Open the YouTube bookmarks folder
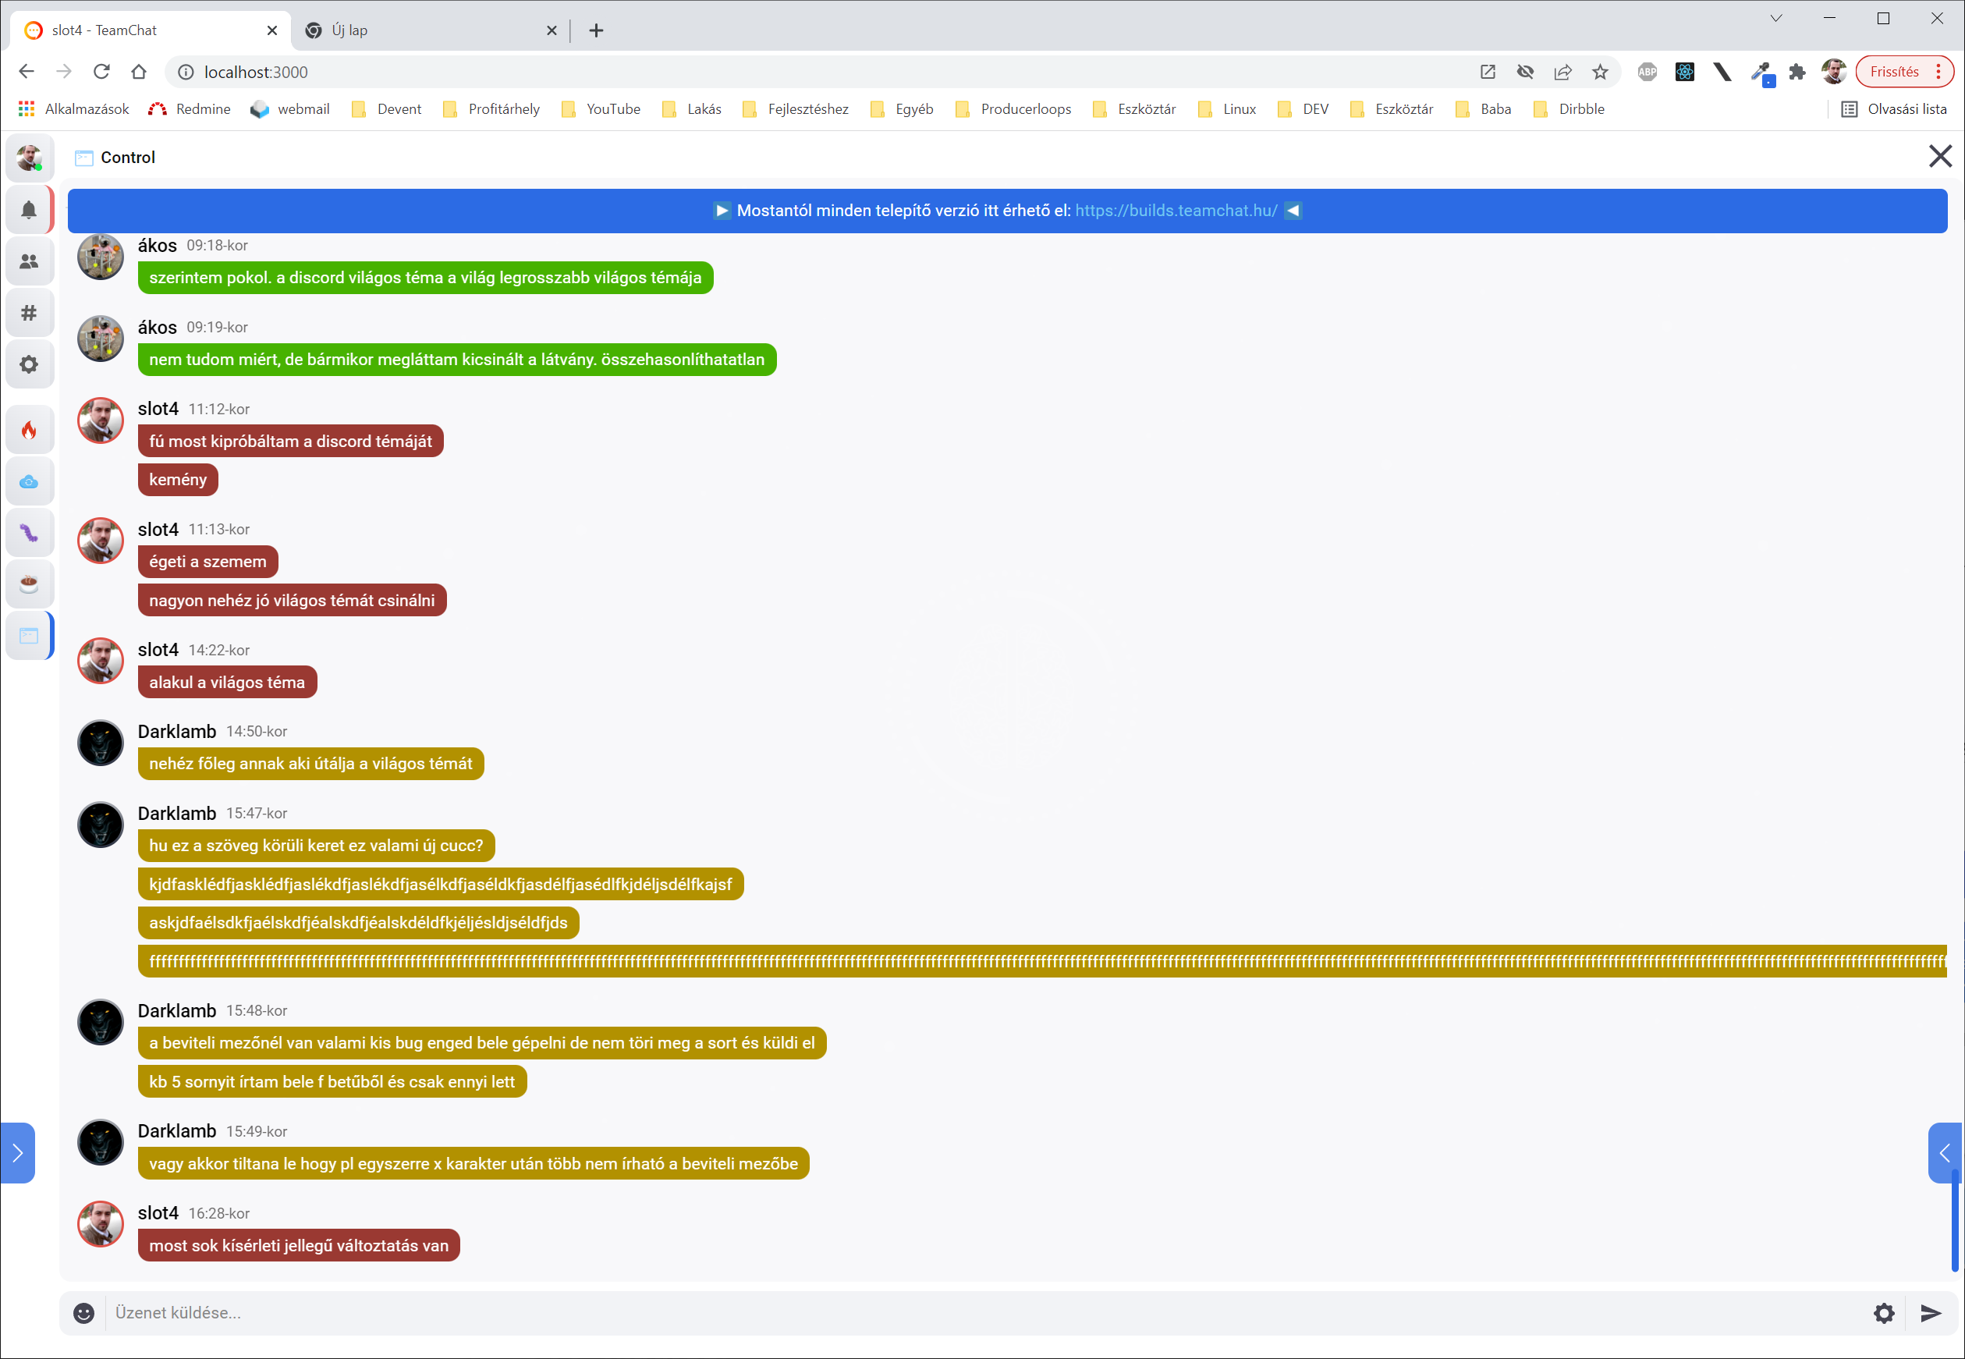Viewport: 1965px width, 1359px height. point(601,109)
